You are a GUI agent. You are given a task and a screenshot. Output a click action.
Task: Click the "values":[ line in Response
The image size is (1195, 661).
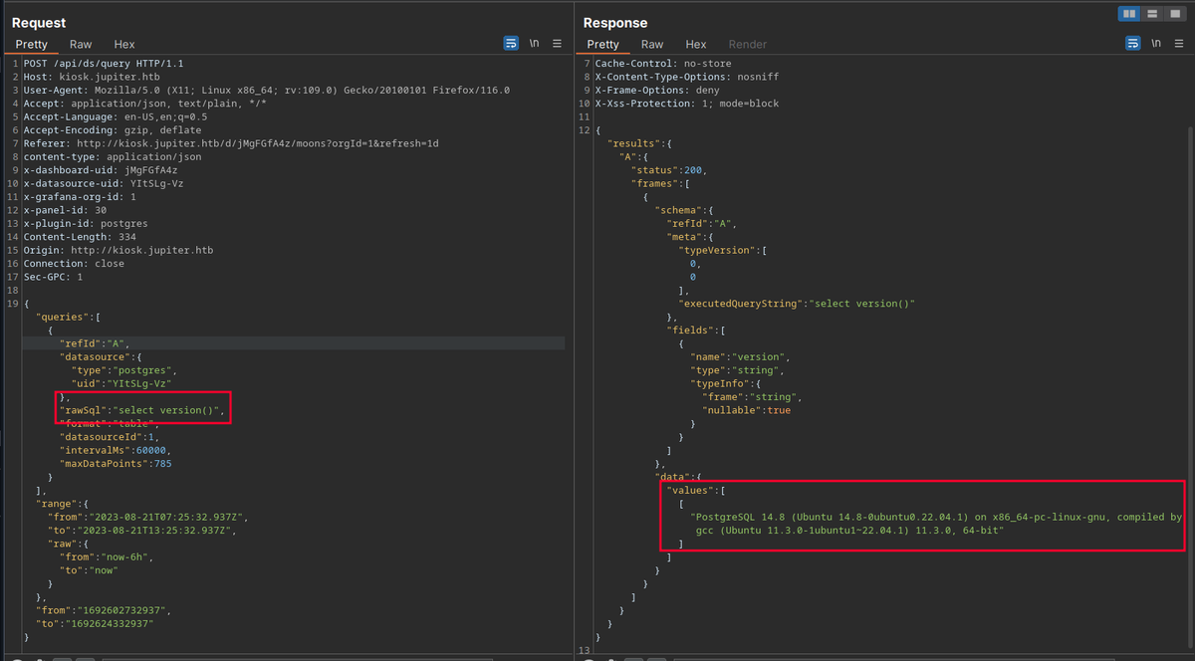697,491
